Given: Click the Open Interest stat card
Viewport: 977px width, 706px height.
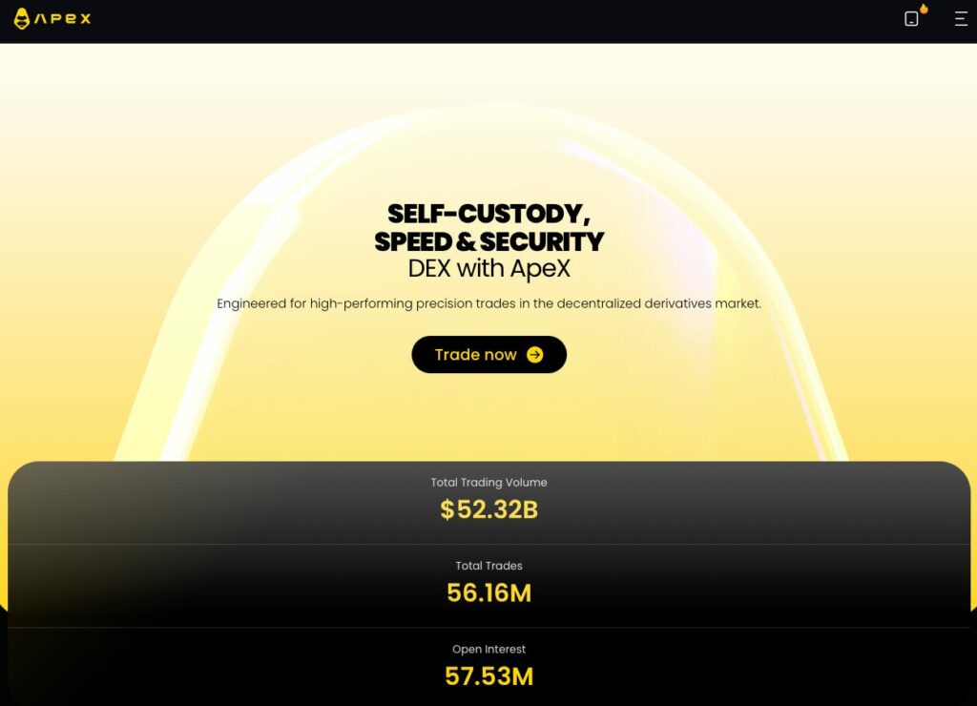Looking at the screenshot, I should click(488, 664).
